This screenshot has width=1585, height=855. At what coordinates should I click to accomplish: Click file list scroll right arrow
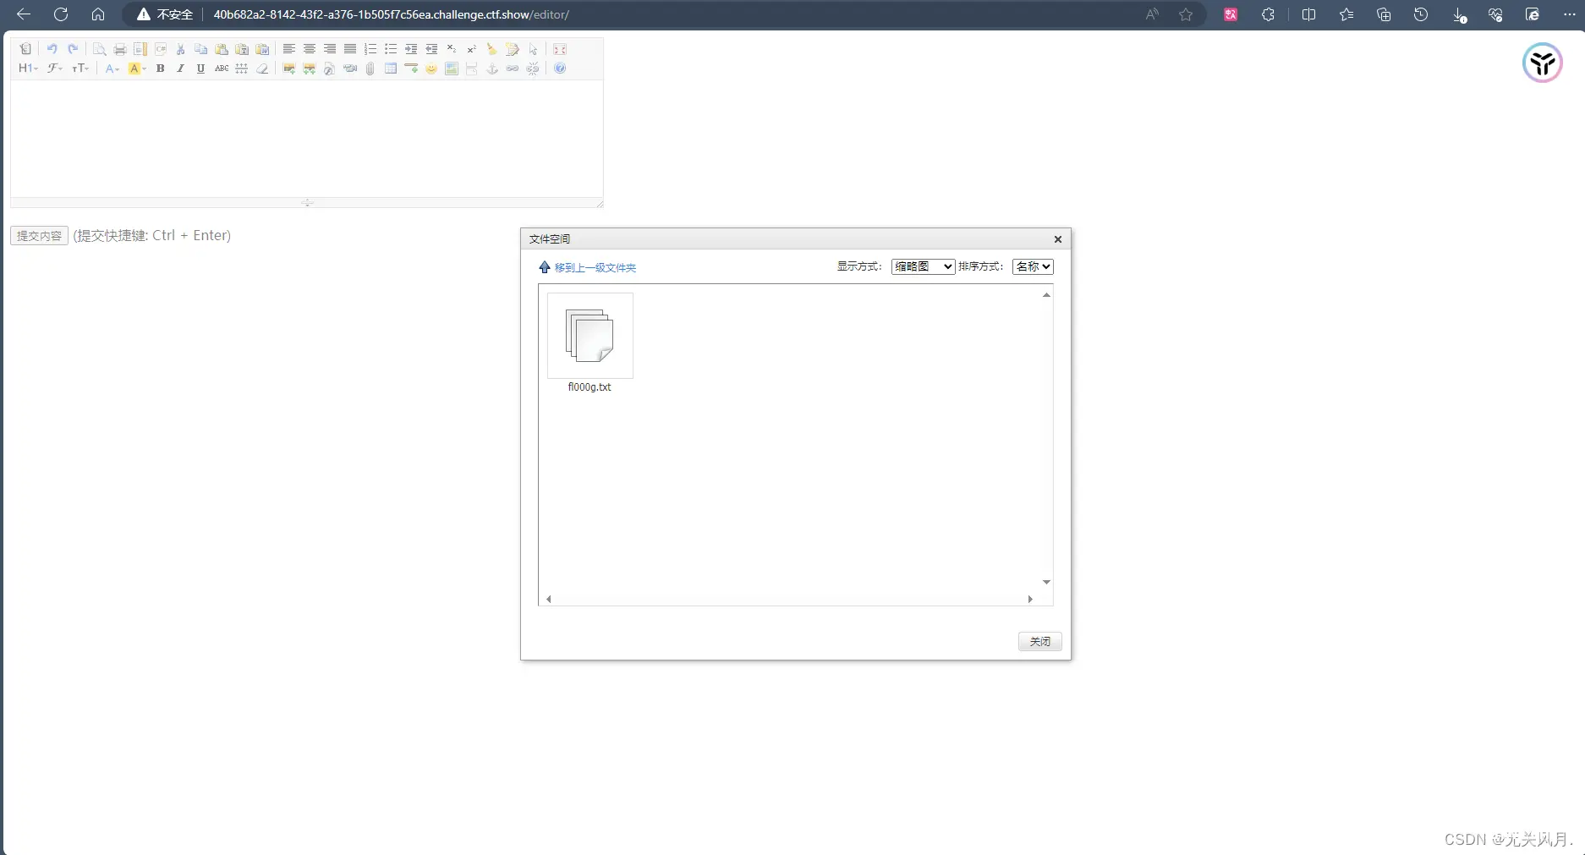(1029, 599)
